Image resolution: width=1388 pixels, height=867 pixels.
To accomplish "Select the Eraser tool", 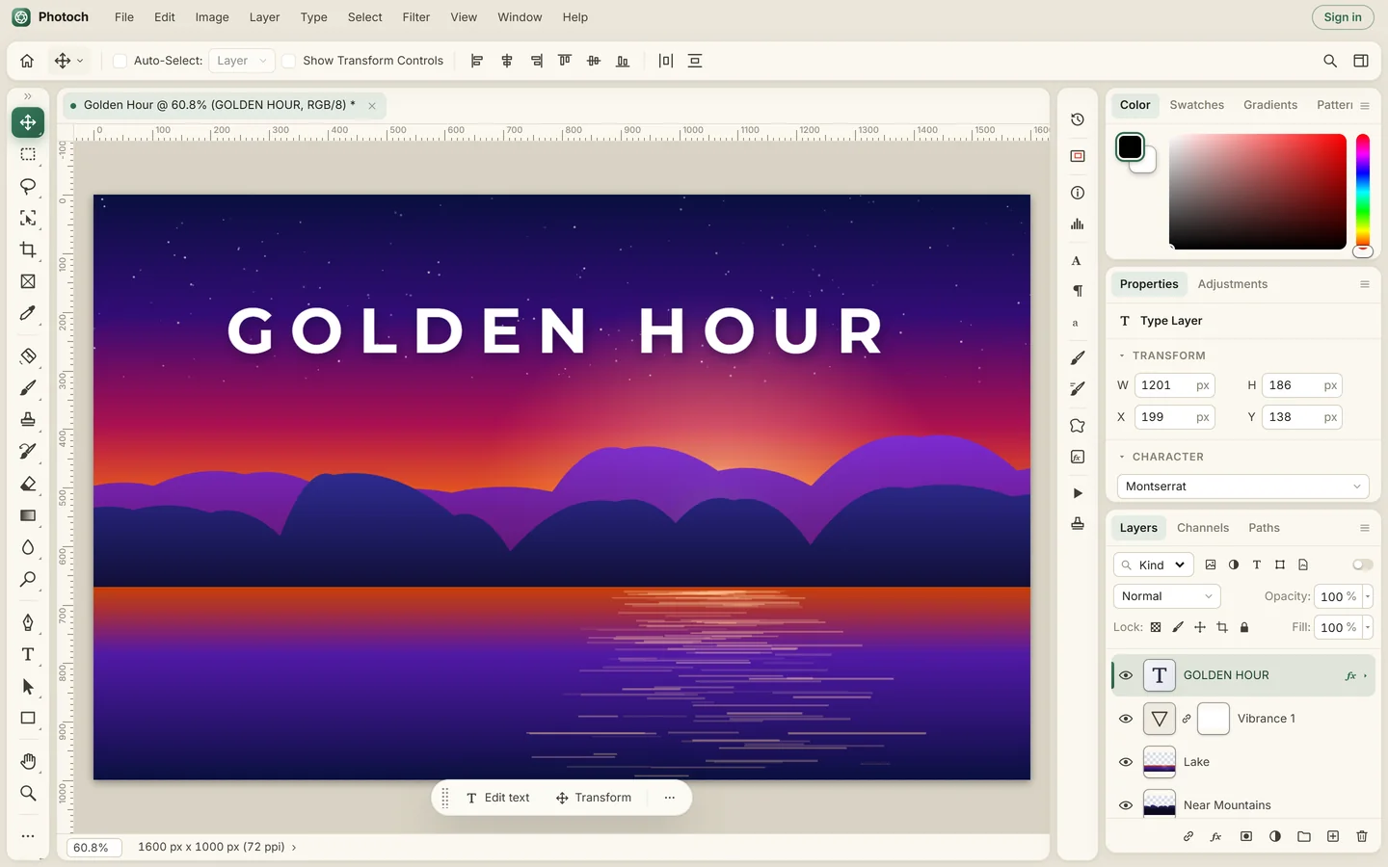I will (28, 484).
